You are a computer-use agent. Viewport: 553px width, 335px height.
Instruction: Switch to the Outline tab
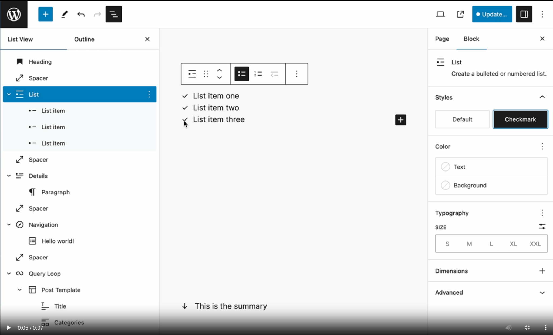84,39
